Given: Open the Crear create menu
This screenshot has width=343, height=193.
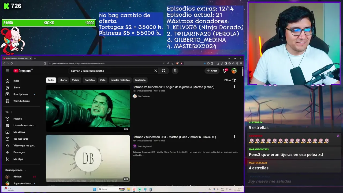Looking at the screenshot, I should [212, 71].
